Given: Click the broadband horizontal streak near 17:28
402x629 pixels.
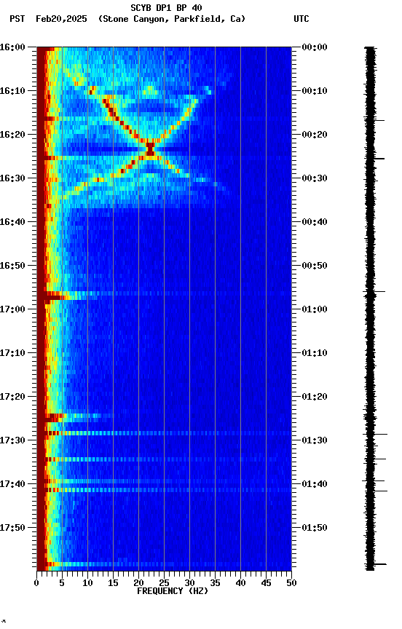Looking at the screenshot, I should click(x=164, y=433).
